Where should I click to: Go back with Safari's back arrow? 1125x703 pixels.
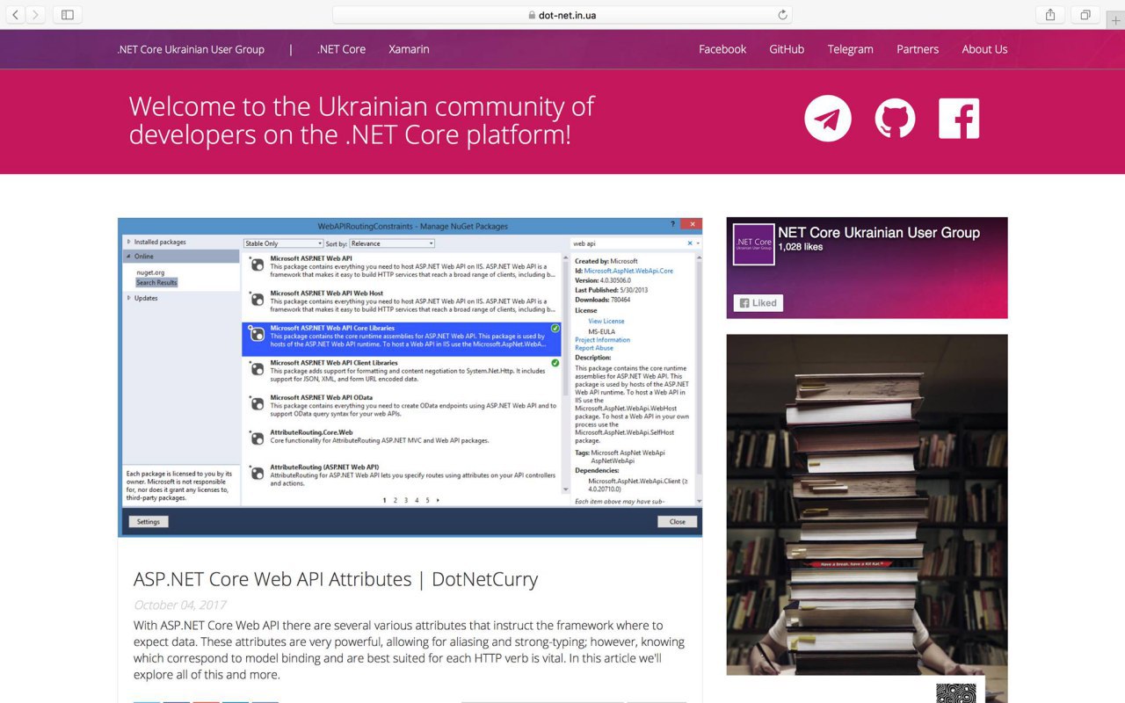click(x=15, y=15)
